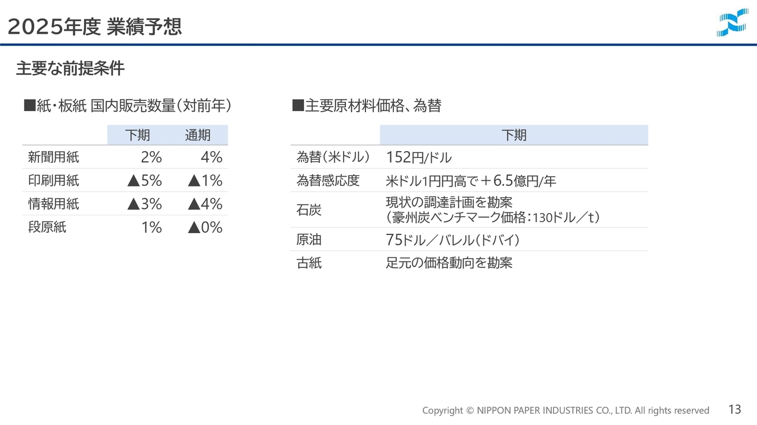Select the wide 下期 header in right table
The height and width of the screenshot is (425, 757).
(x=513, y=135)
